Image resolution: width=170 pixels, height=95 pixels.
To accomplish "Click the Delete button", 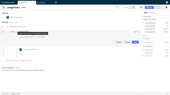I will pyautogui.click(x=119, y=42).
